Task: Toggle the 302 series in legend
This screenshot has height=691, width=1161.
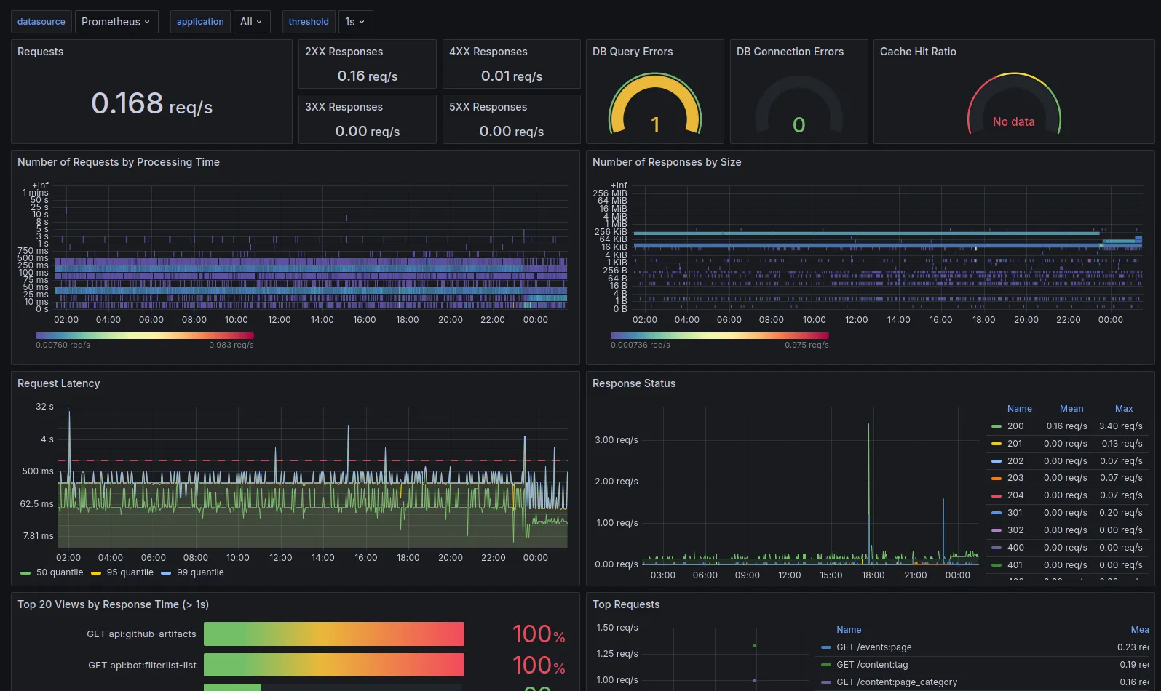Action: tap(1015, 530)
